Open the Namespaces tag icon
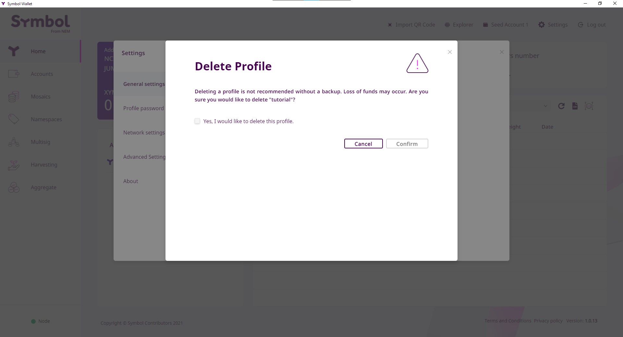Viewport: 623px width, 337px height. coord(14,119)
